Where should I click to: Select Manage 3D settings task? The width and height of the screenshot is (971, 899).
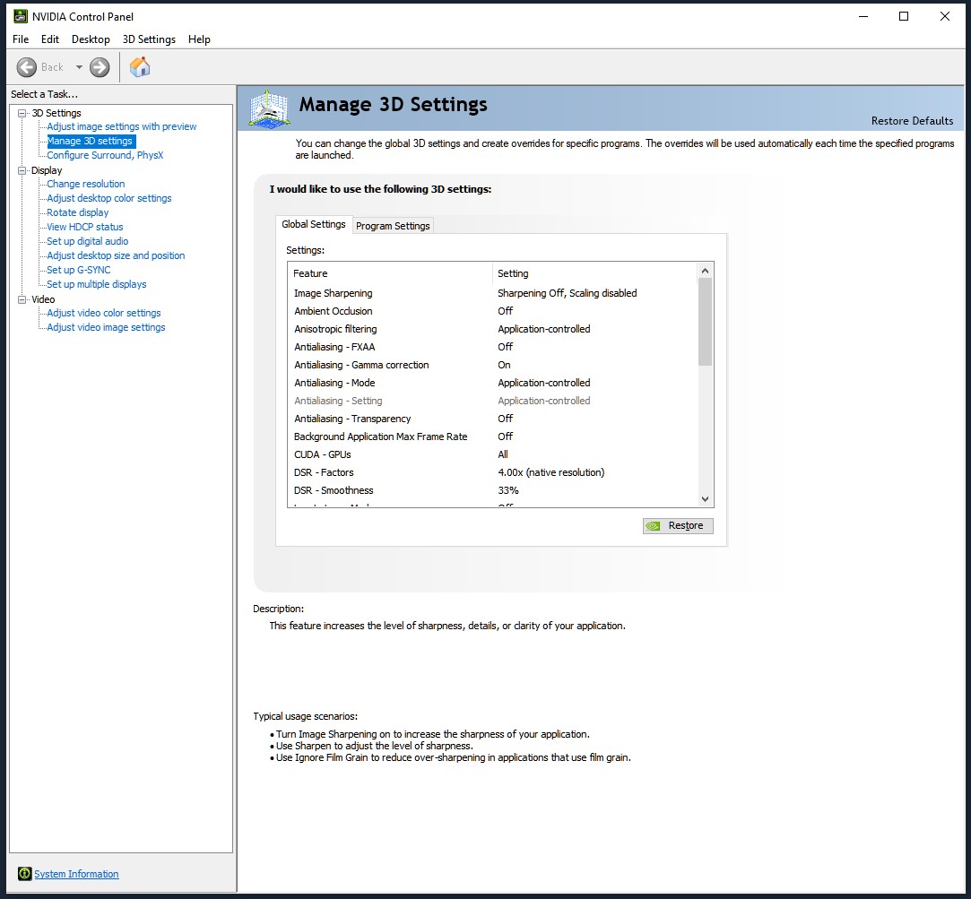(x=90, y=141)
